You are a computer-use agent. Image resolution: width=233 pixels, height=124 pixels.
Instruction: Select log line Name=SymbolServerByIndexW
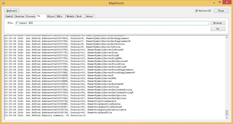tap(64, 84)
